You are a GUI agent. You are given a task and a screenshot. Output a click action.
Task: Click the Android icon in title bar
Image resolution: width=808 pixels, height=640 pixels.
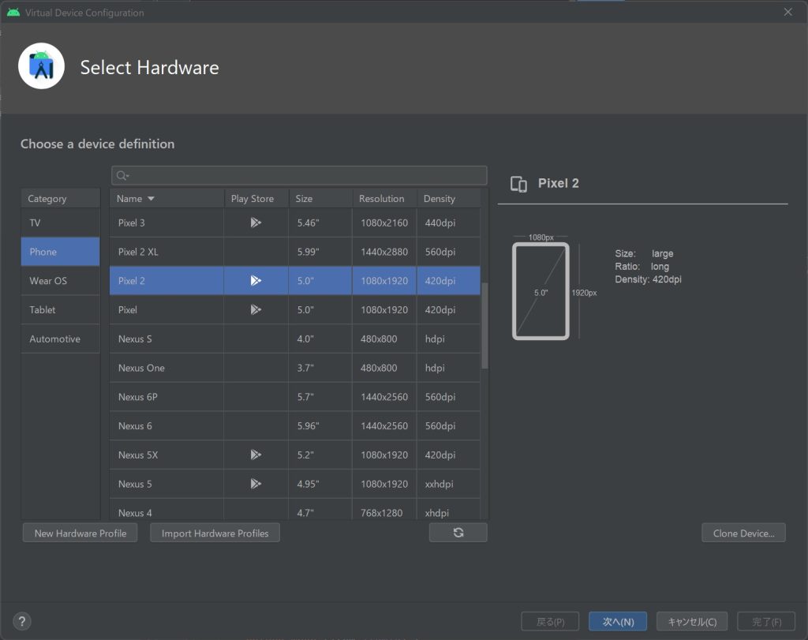[13, 12]
